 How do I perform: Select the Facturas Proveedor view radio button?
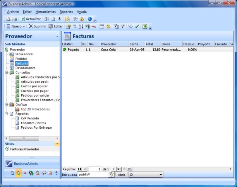[x=7, y=149]
